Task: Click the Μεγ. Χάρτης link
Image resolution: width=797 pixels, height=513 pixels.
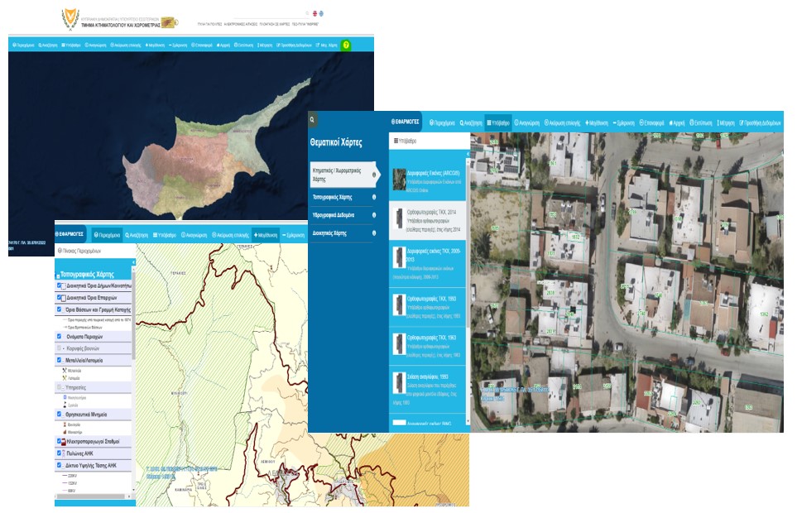Action: [327, 47]
